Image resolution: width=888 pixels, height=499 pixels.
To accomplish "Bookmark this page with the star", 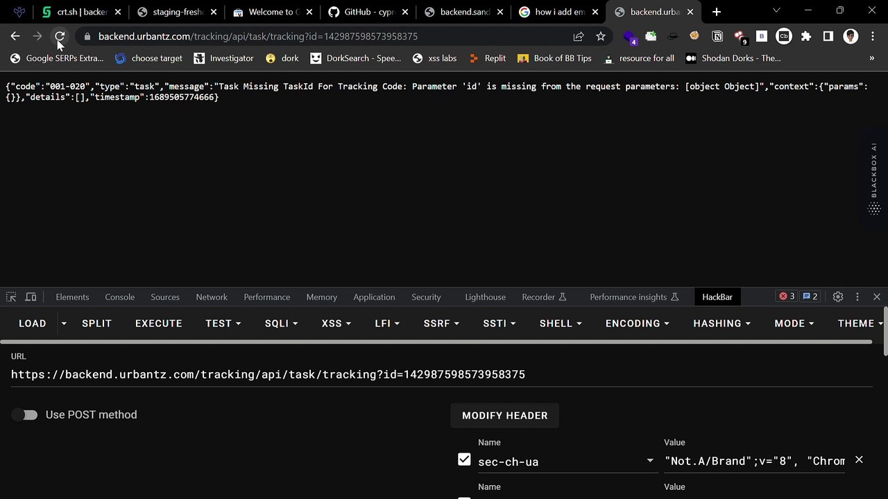I will tap(601, 36).
